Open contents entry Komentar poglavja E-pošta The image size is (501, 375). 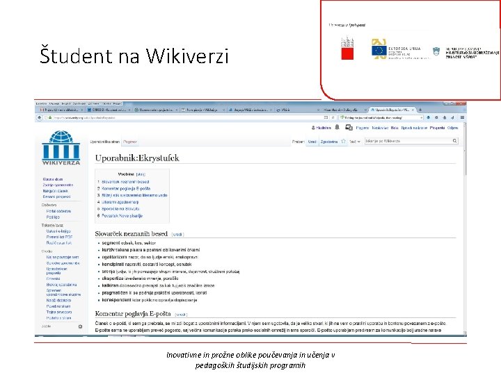pyautogui.click(x=126, y=188)
